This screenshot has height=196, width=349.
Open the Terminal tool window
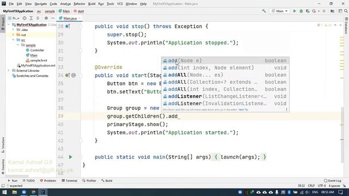point(69,181)
